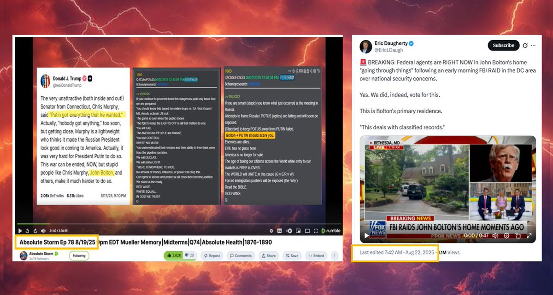Mute the Rumble player volume

click(x=43, y=231)
